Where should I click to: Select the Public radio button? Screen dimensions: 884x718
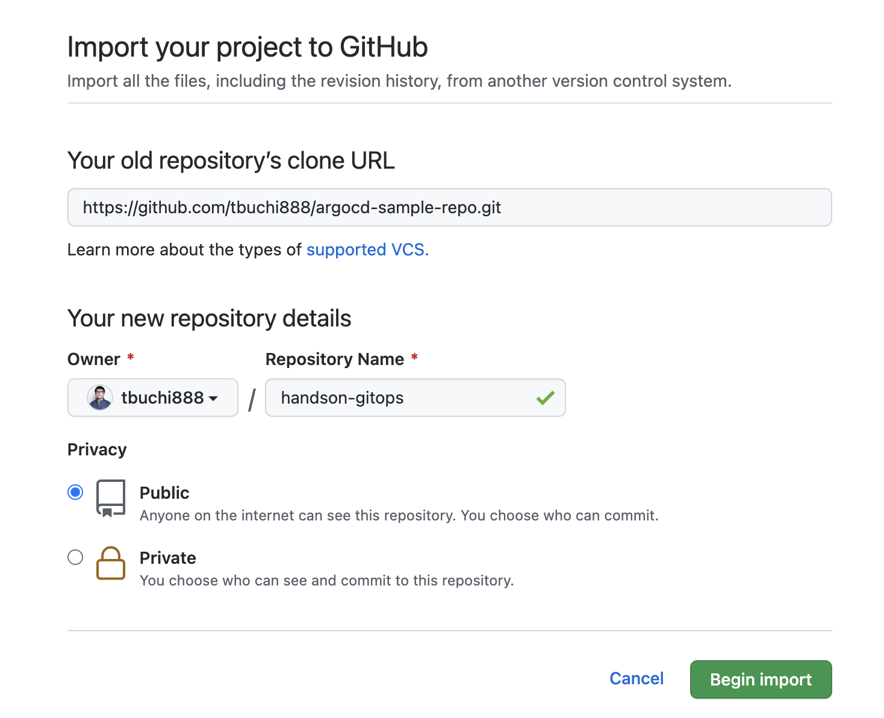(75, 492)
